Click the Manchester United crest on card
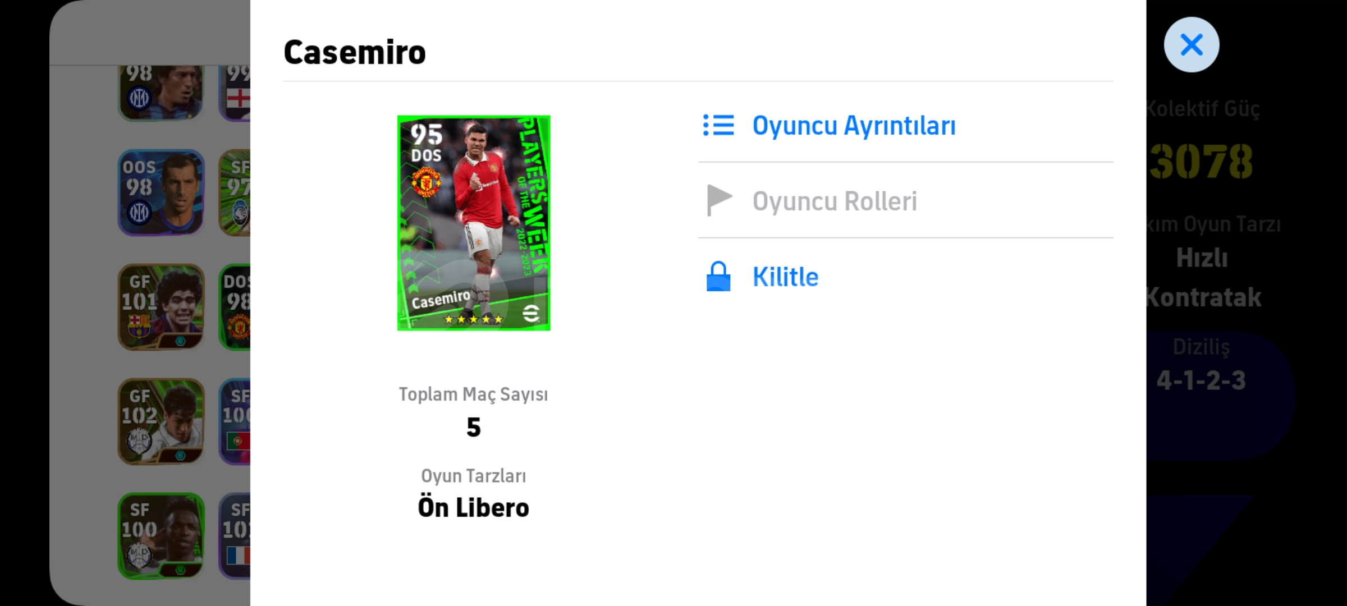The width and height of the screenshot is (1347, 606). point(426,182)
